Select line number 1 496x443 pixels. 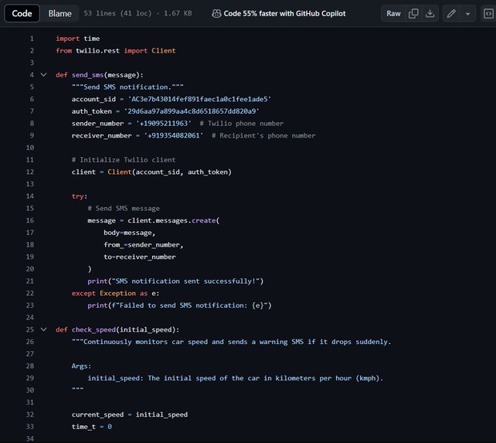[x=32, y=39]
